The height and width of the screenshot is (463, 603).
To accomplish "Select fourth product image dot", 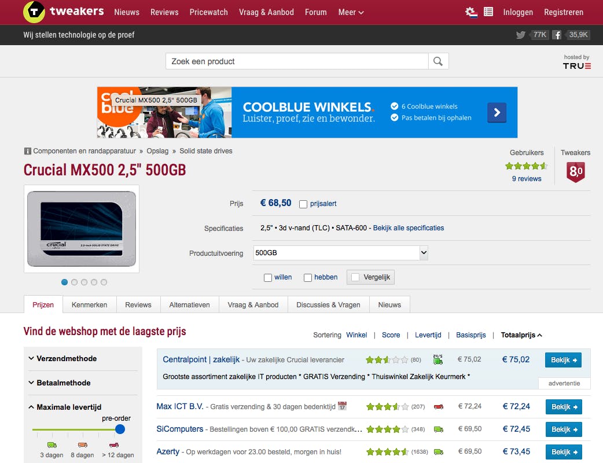I will [x=94, y=282].
